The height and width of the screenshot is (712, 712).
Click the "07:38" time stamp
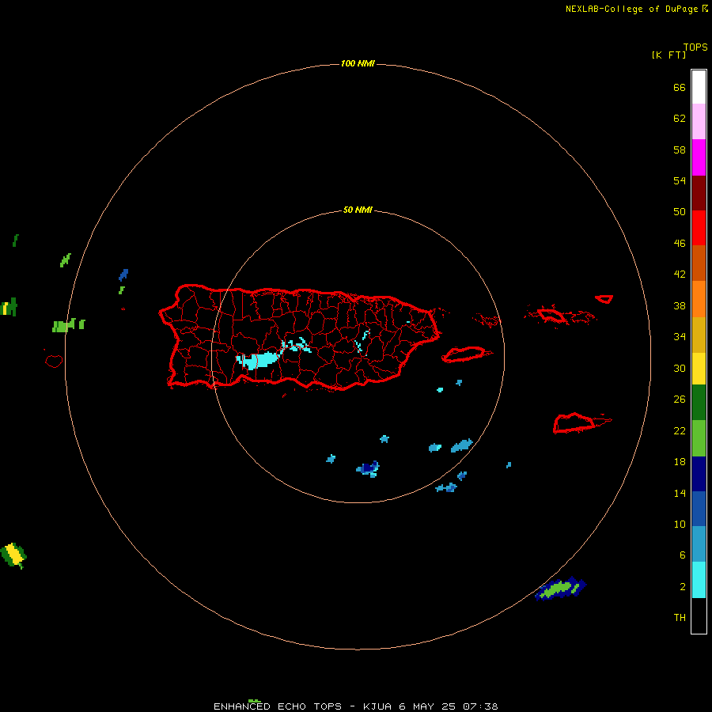click(x=480, y=706)
